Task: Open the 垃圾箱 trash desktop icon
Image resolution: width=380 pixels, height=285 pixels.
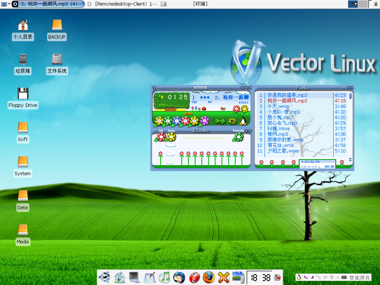Action: coord(23,64)
